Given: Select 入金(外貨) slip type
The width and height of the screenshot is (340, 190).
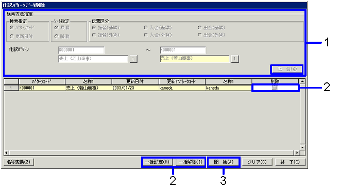Looking at the screenshot, I should point(146,35).
